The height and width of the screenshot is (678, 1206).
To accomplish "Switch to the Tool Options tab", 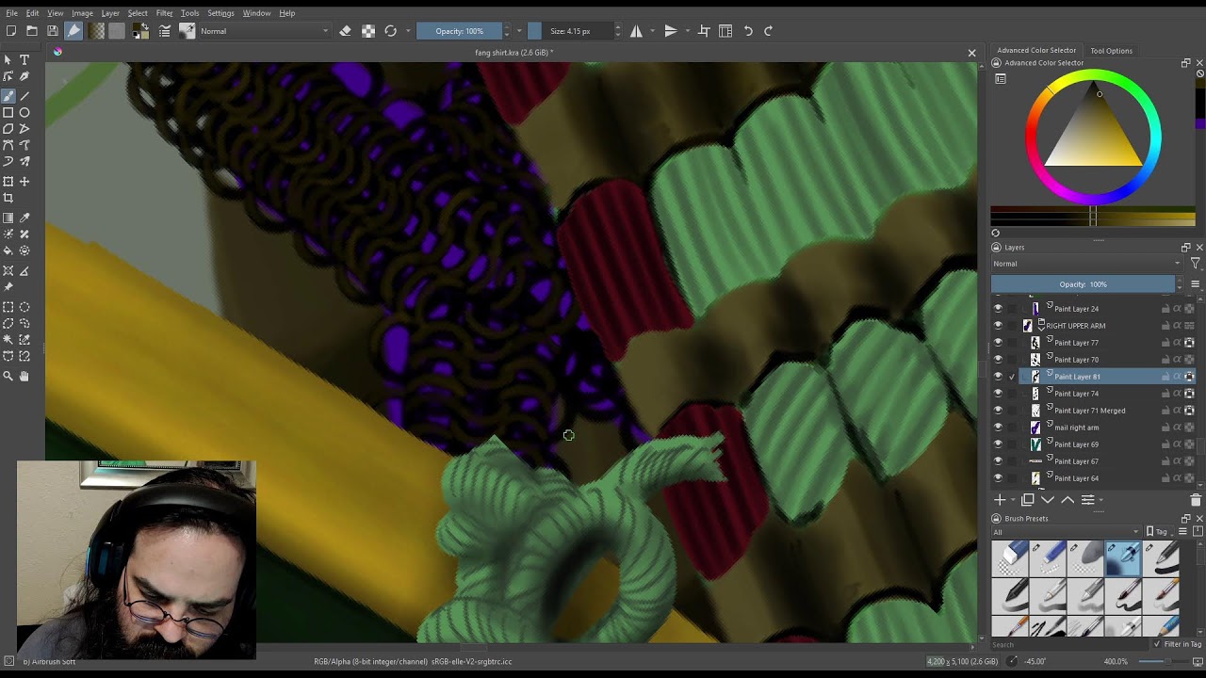I will pos(1111,51).
